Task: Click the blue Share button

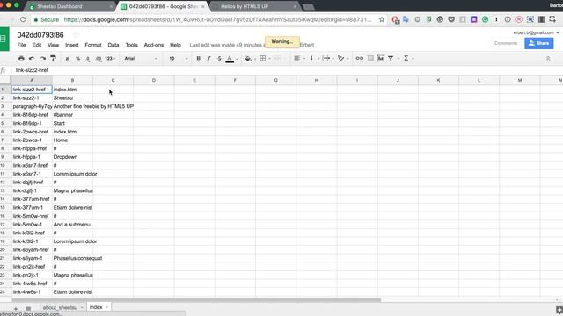Action: (x=539, y=43)
